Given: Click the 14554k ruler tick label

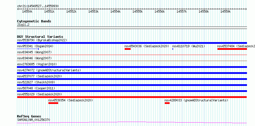Looking at the screenshot, I should coord(116,11).
